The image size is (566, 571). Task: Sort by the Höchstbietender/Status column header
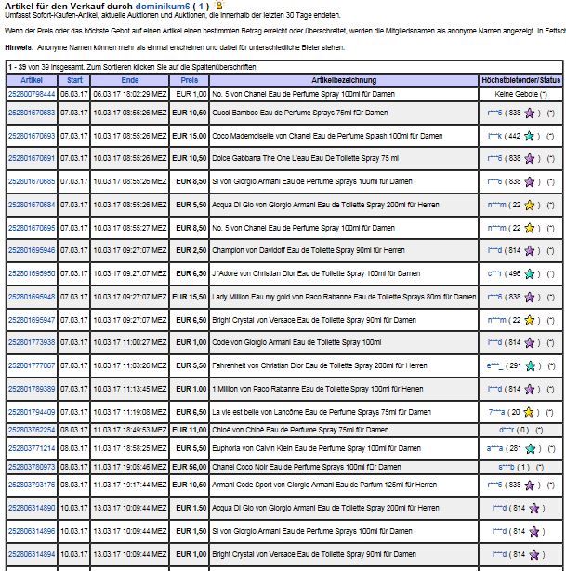point(520,80)
